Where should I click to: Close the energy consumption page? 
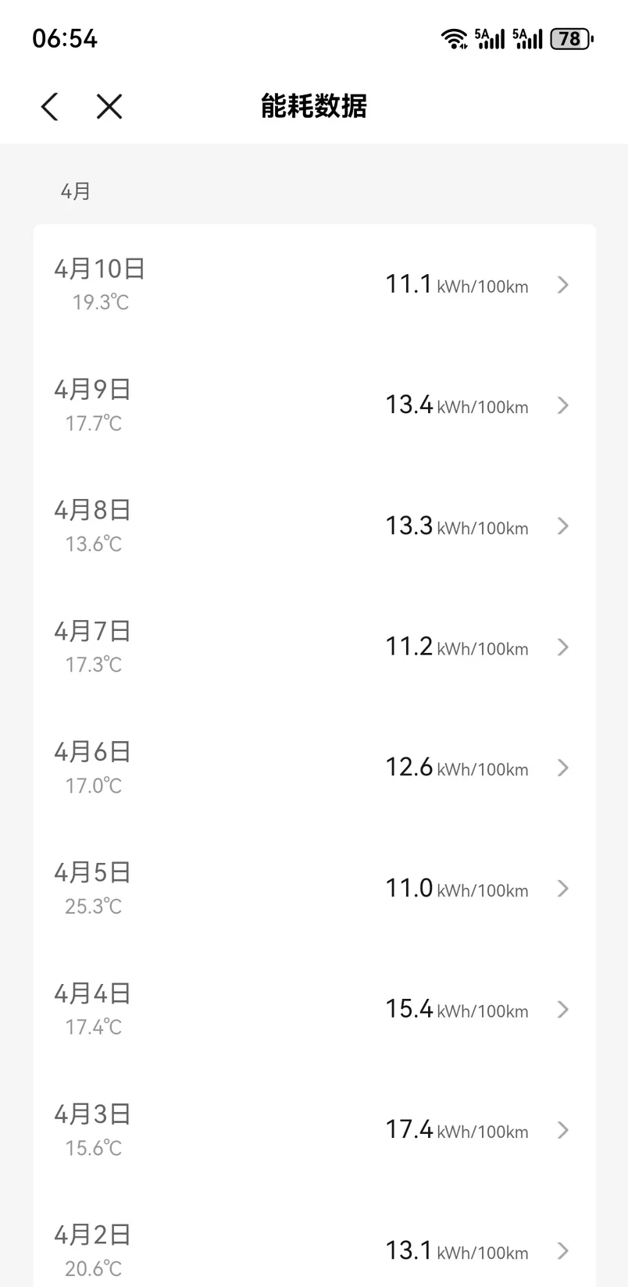(x=109, y=106)
